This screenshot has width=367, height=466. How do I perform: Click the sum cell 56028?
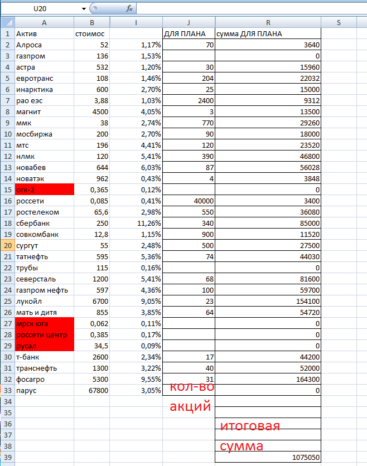pos(268,167)
